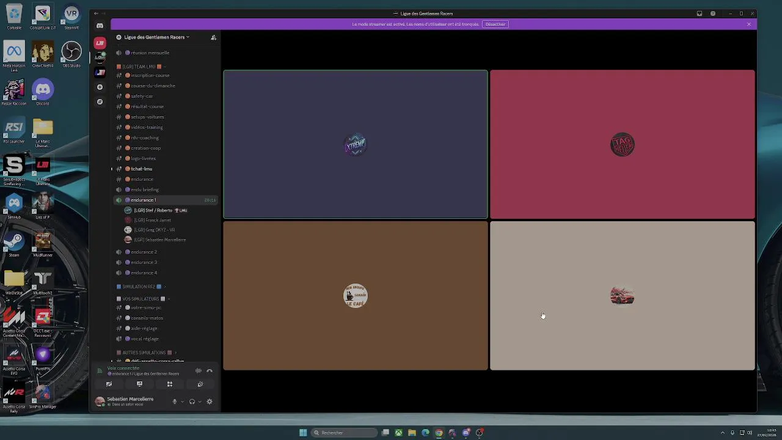
Task: Collapse the VOS SIMULATEURS category
Action: (x=144, y=299)
